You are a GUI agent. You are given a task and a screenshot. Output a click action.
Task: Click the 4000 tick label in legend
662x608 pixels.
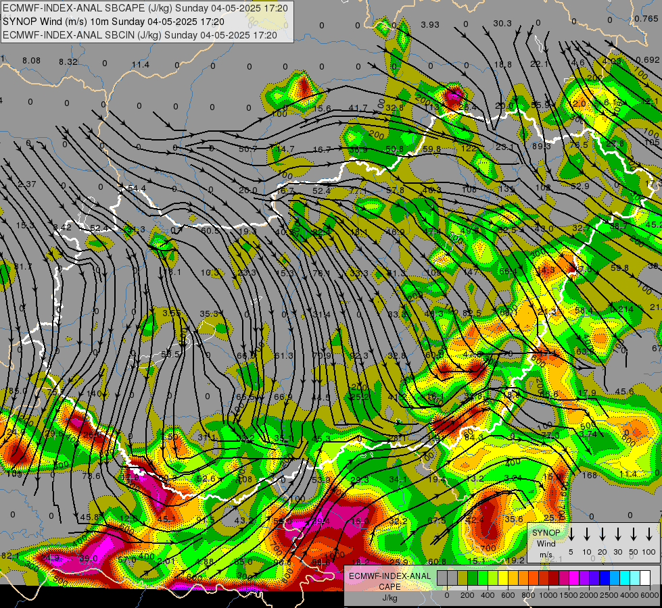630,595
